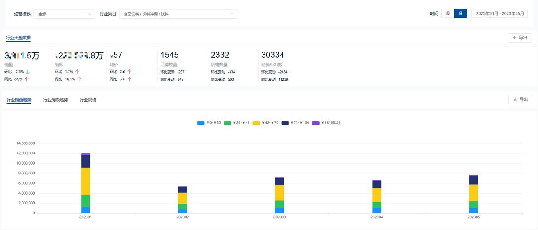Image resolution: width=538 pixels, height=230 pixels.
Task: Switch time granularity to 周
Action: pyautogui.click(x=447, y=13)
